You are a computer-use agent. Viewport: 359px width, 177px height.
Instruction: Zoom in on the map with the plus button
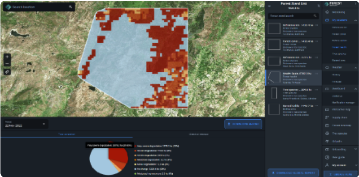pos(8,57)
